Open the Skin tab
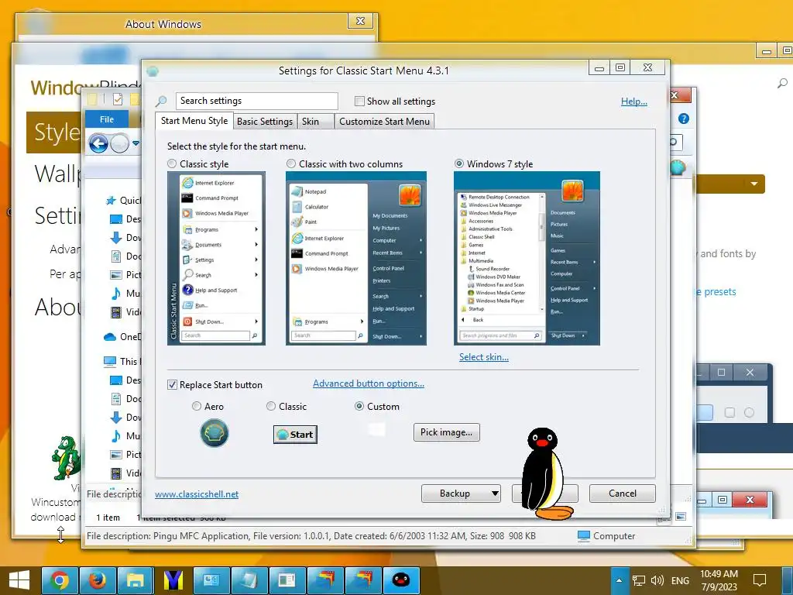The height and width of the screenshot is (595, 793). pyautogui.click(x=315, y=122)
